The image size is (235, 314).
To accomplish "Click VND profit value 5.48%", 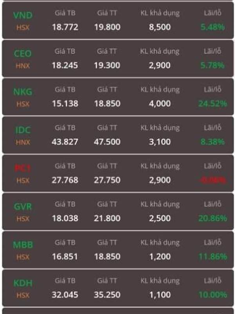I will [213, 27].
